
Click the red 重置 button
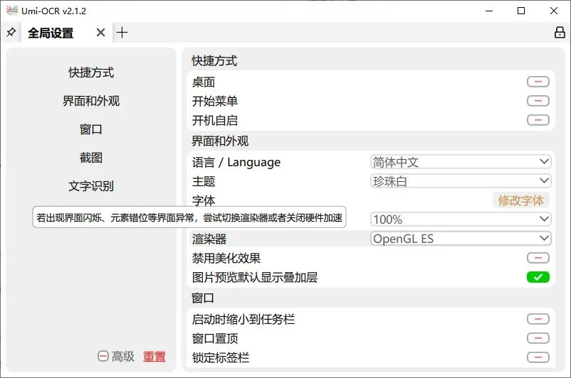pos(154,357)
